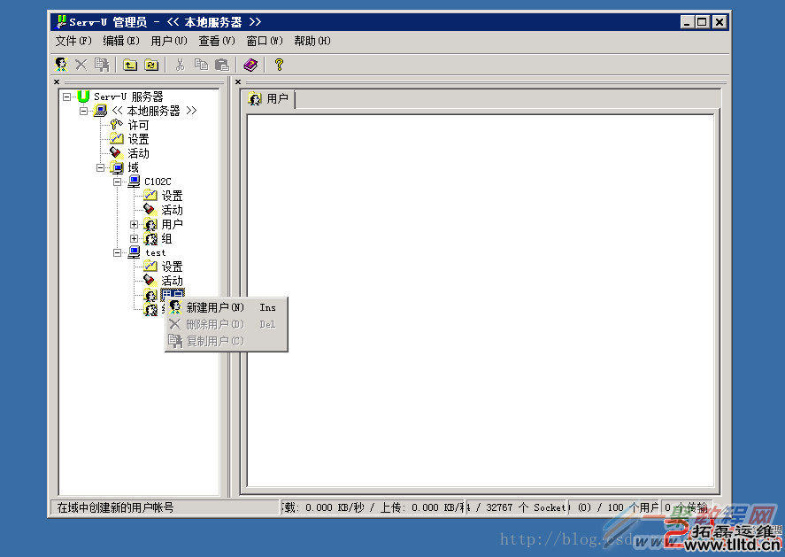Expand 组 under the C102C domain
Viewport: 785px width, 557px height.
click(x=135, y=238)
